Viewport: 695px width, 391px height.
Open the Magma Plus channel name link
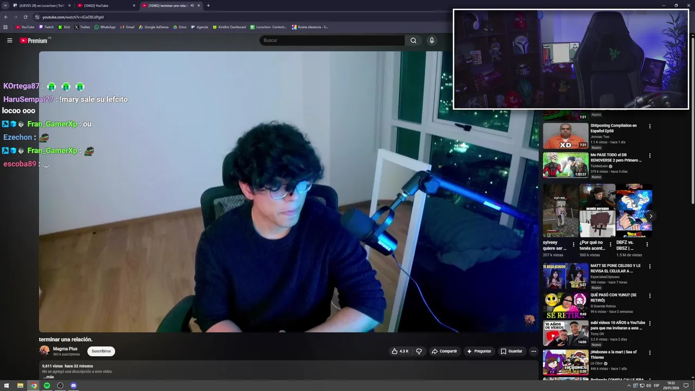pos(65,349)
